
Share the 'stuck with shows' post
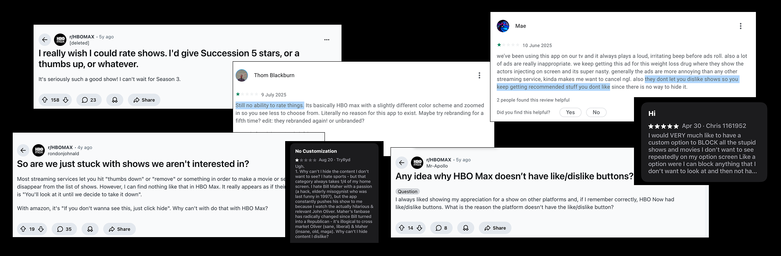(119, 229)
